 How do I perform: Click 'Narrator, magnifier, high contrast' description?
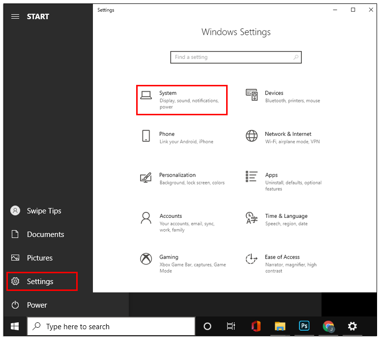pyautogui.click(x=291, y=267)
